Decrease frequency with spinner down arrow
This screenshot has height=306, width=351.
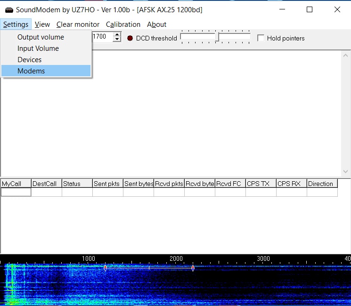click(117, 39)
